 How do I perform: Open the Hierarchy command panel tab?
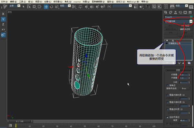pos(176,12)
